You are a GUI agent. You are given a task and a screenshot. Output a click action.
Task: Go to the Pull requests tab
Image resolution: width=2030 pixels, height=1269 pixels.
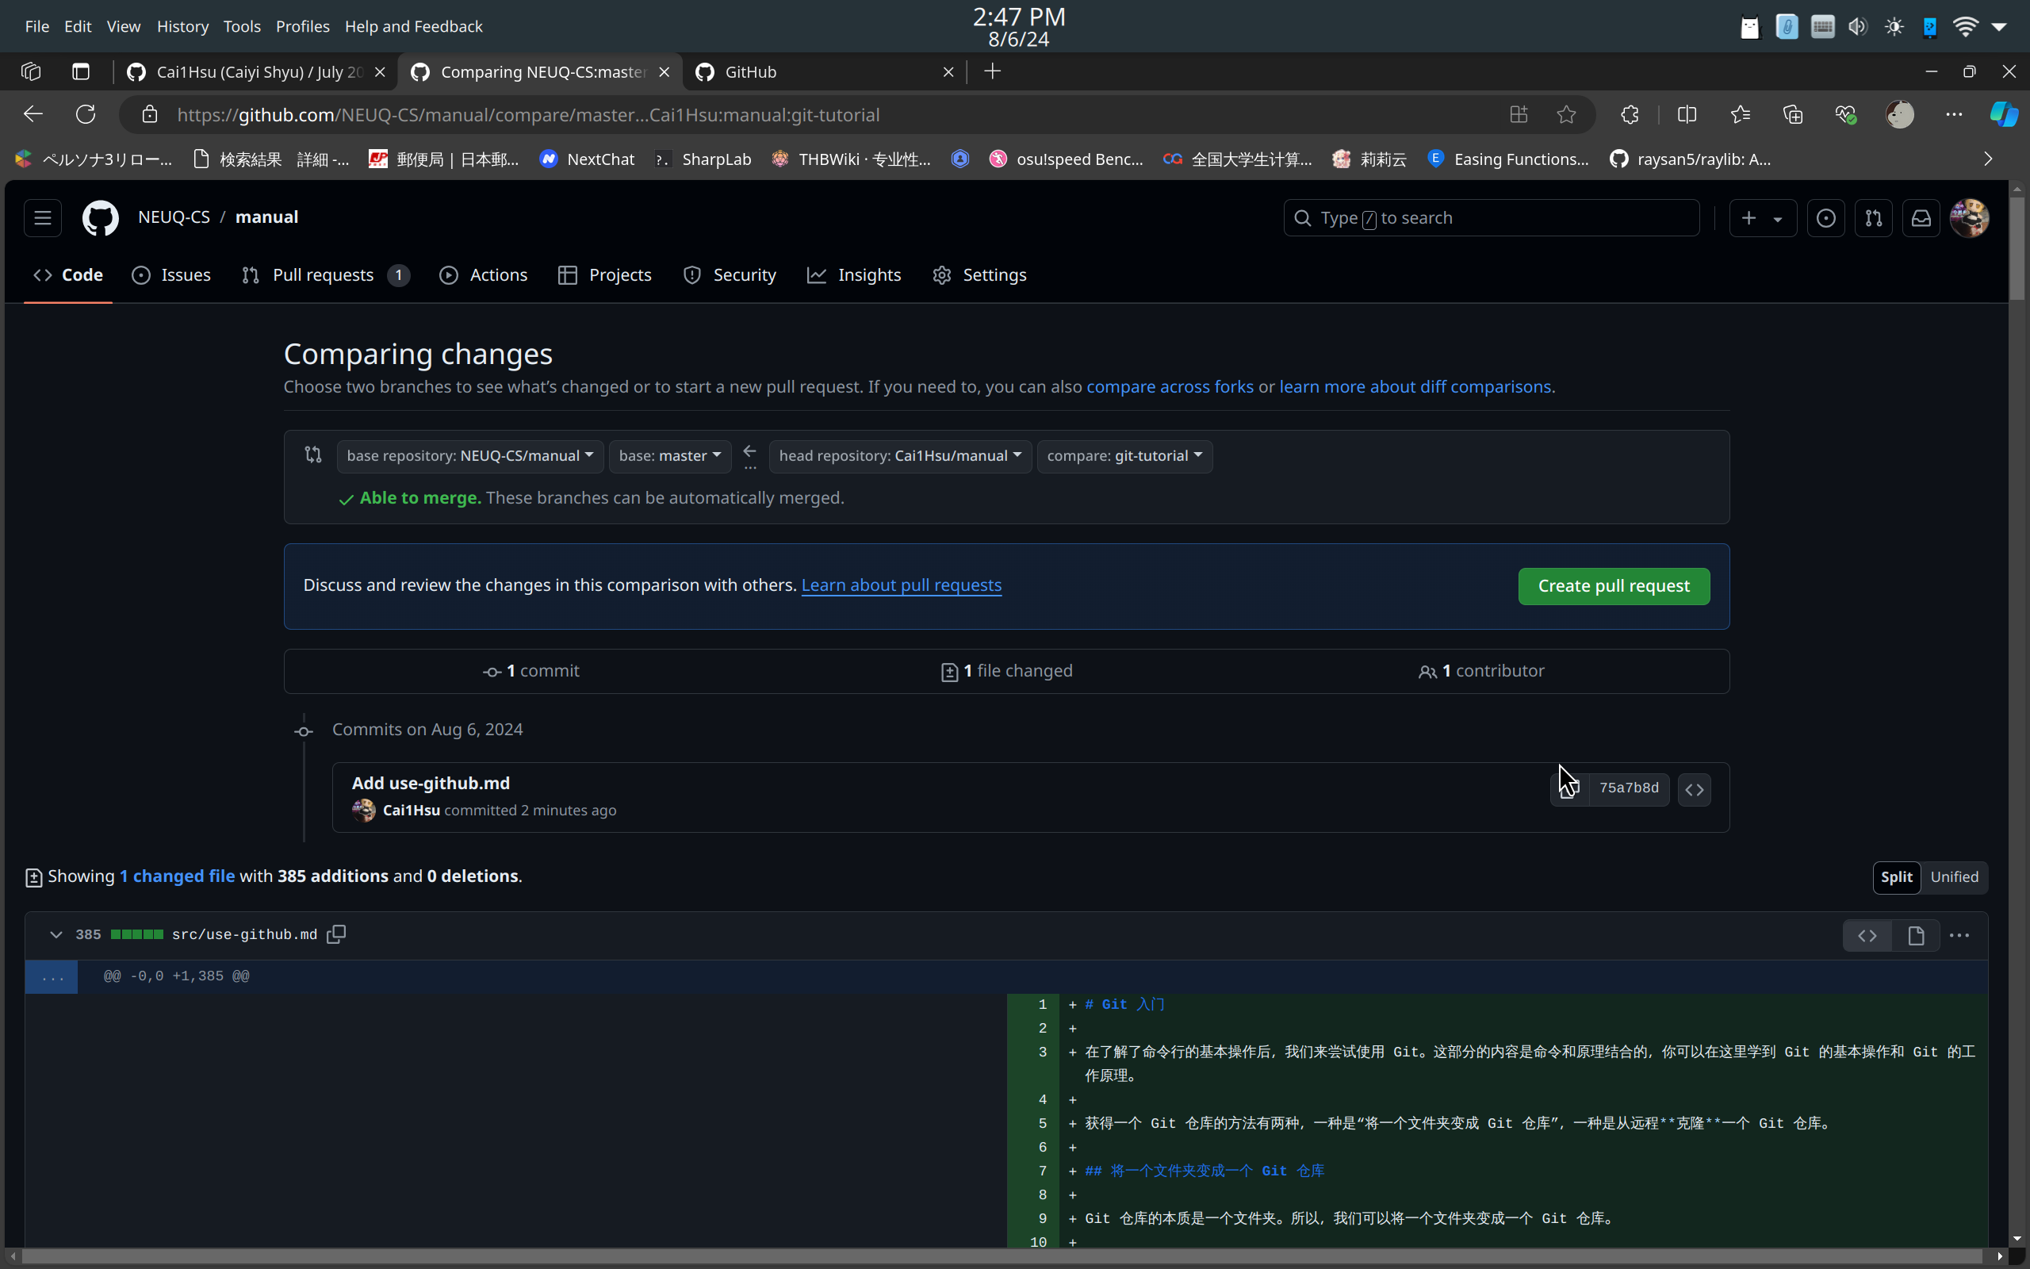[x=323, y=275]
